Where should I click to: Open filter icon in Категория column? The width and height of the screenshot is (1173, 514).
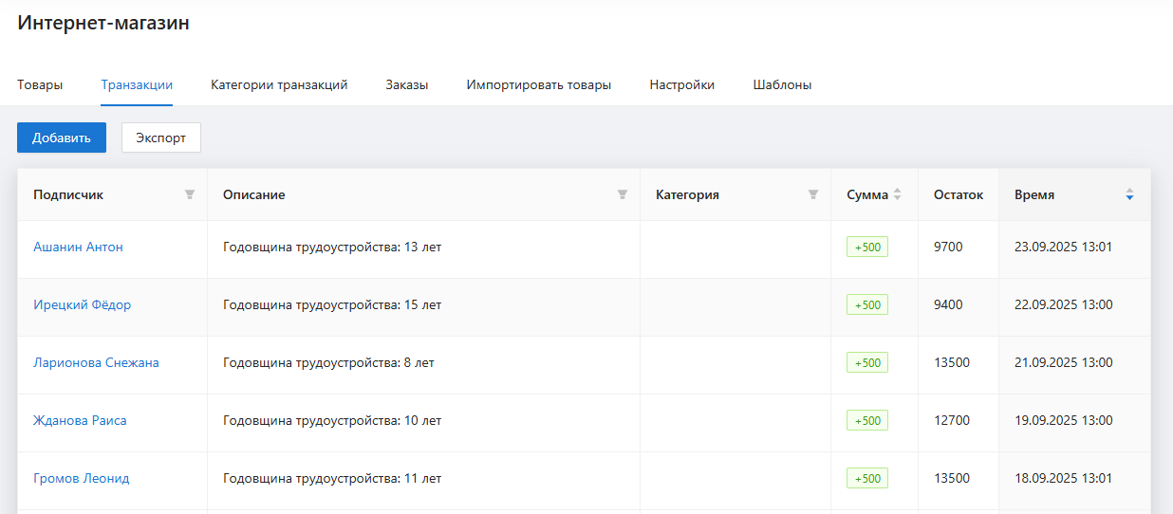coord(813,195)
